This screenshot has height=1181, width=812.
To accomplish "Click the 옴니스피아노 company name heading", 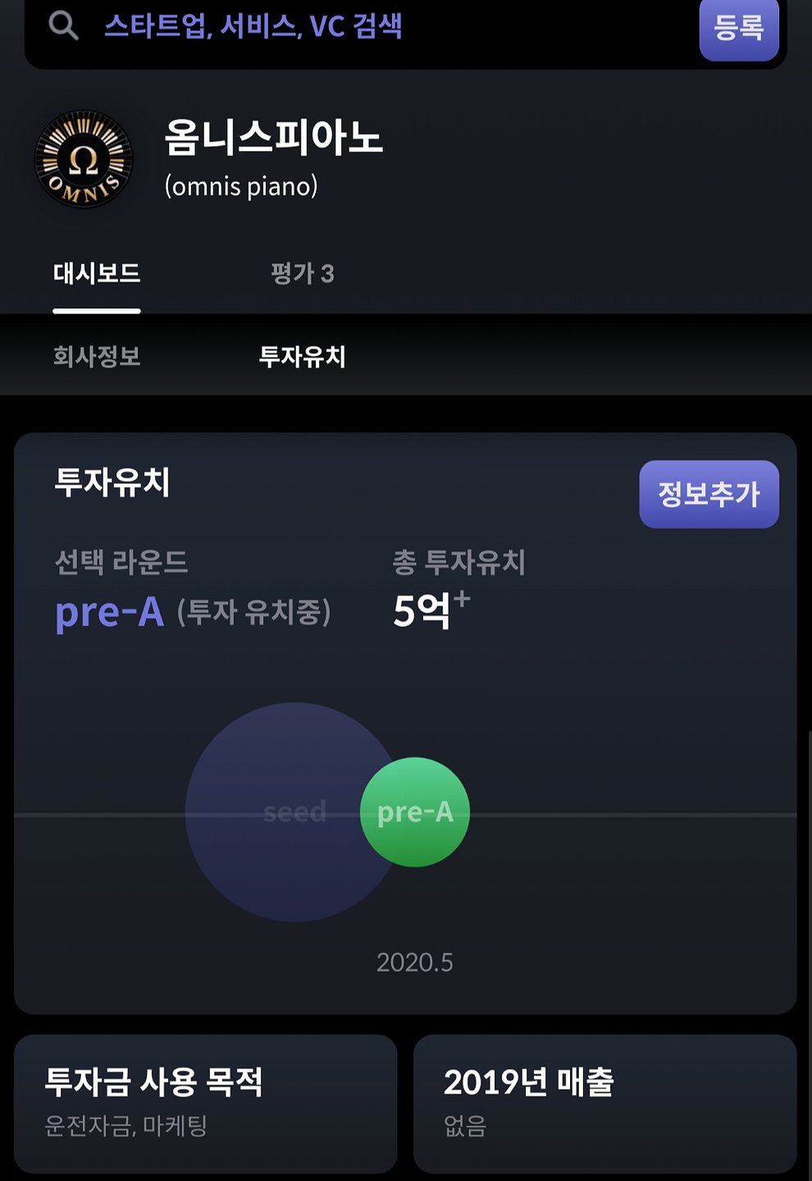I will [x=273, y=136].
